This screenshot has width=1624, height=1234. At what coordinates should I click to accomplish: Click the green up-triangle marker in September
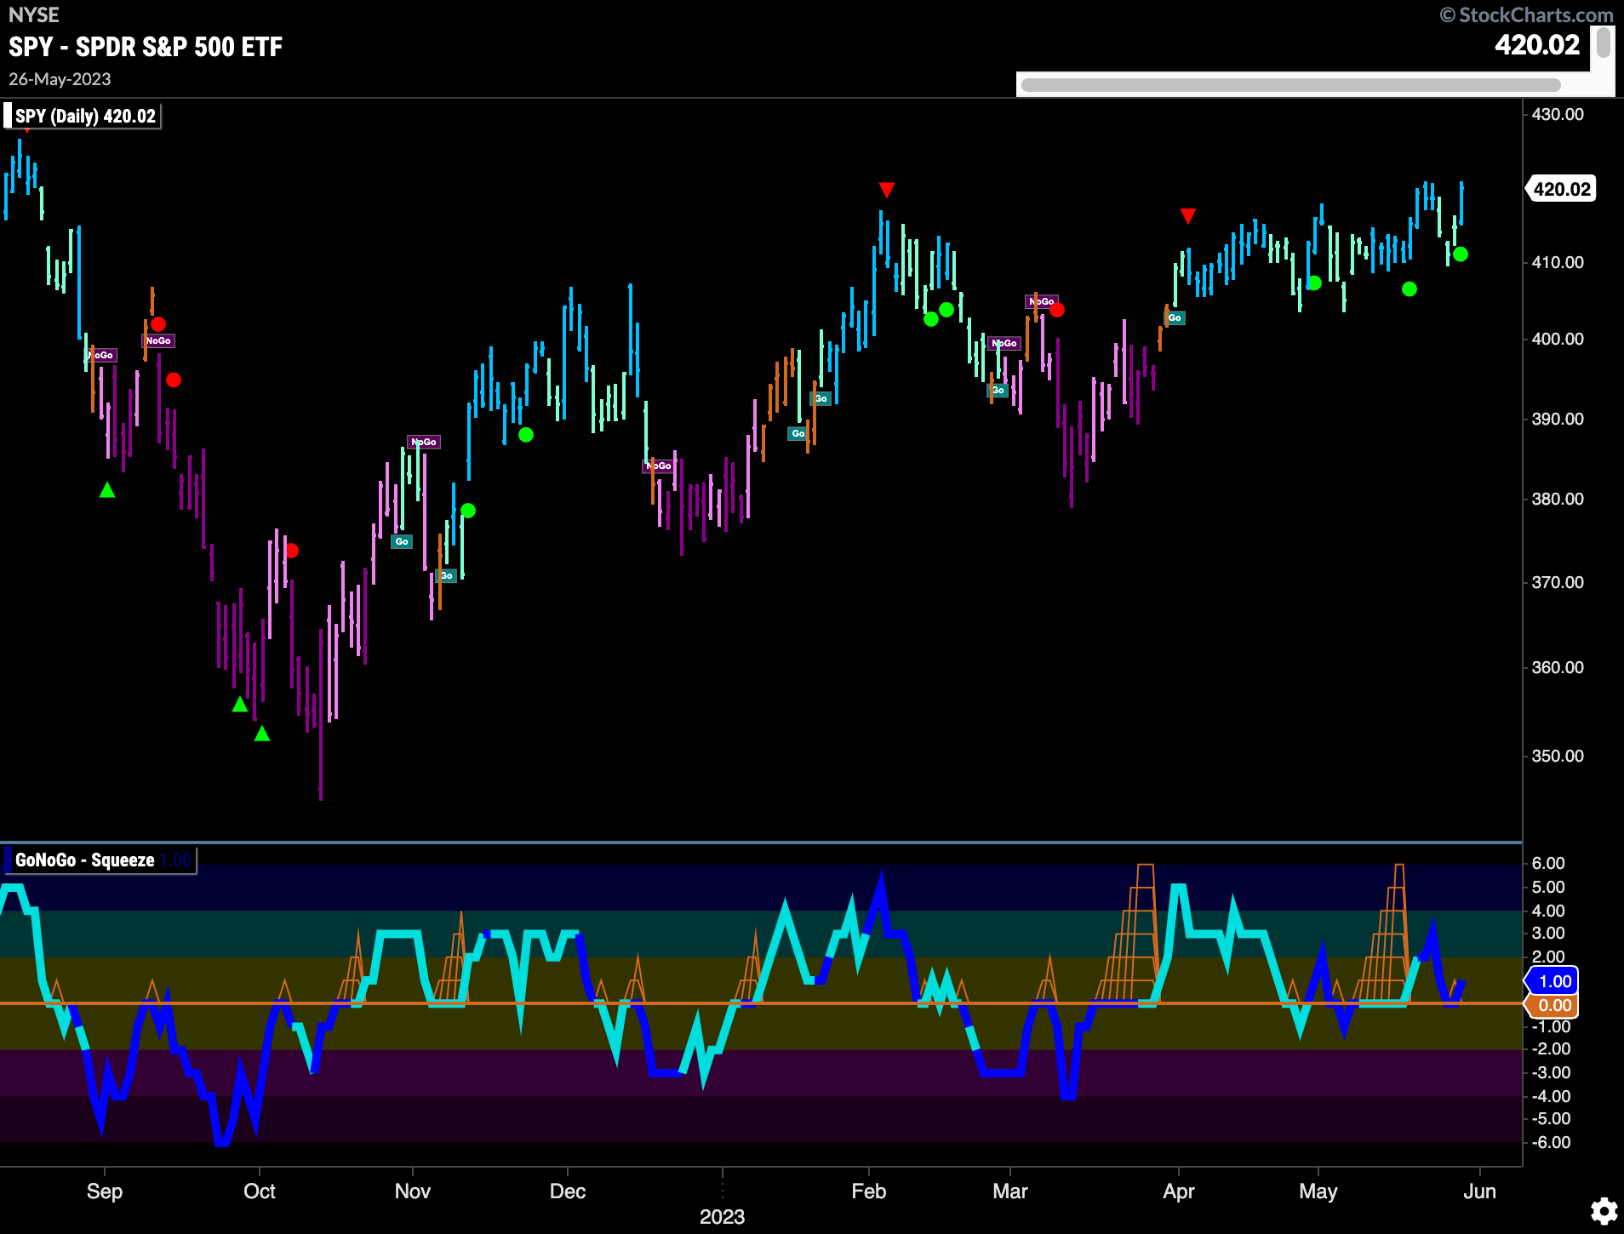coord(107,490)
